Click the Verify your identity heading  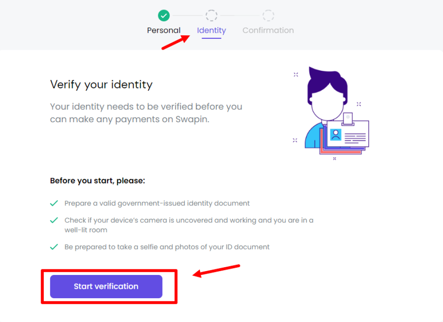pyautogui.click(x=101, y=85)
